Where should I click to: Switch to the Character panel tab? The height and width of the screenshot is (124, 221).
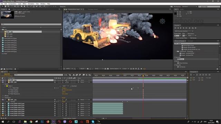[x=190, y=41]
